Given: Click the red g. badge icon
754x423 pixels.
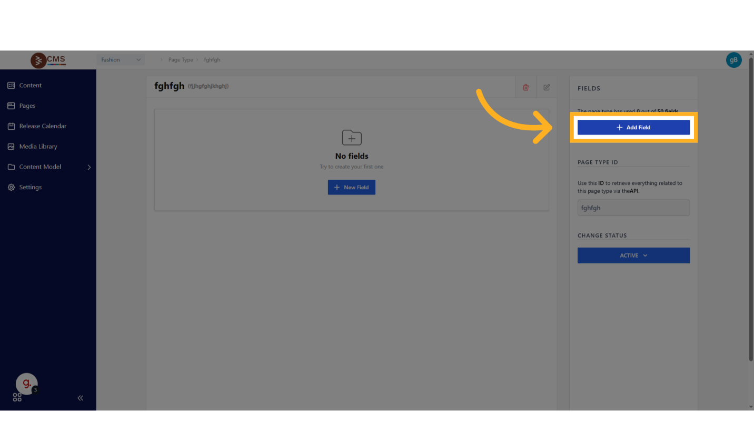Looking at the screenshot, I should click(x=27, y=384).
